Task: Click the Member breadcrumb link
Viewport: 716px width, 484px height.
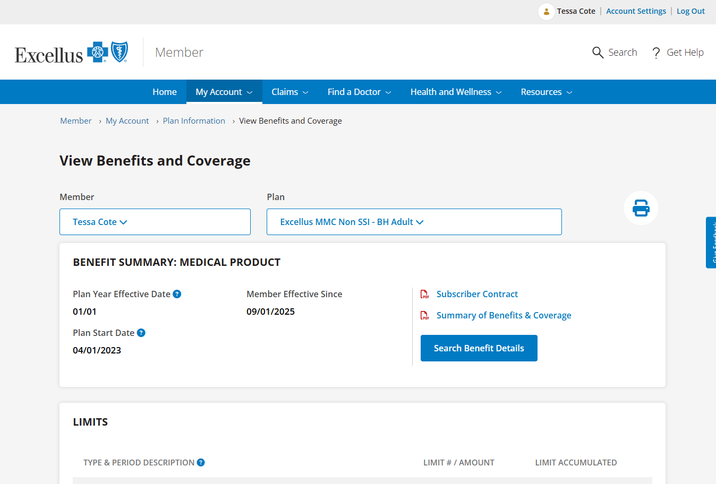Action: pyautogui.click(x=76, y=121)
